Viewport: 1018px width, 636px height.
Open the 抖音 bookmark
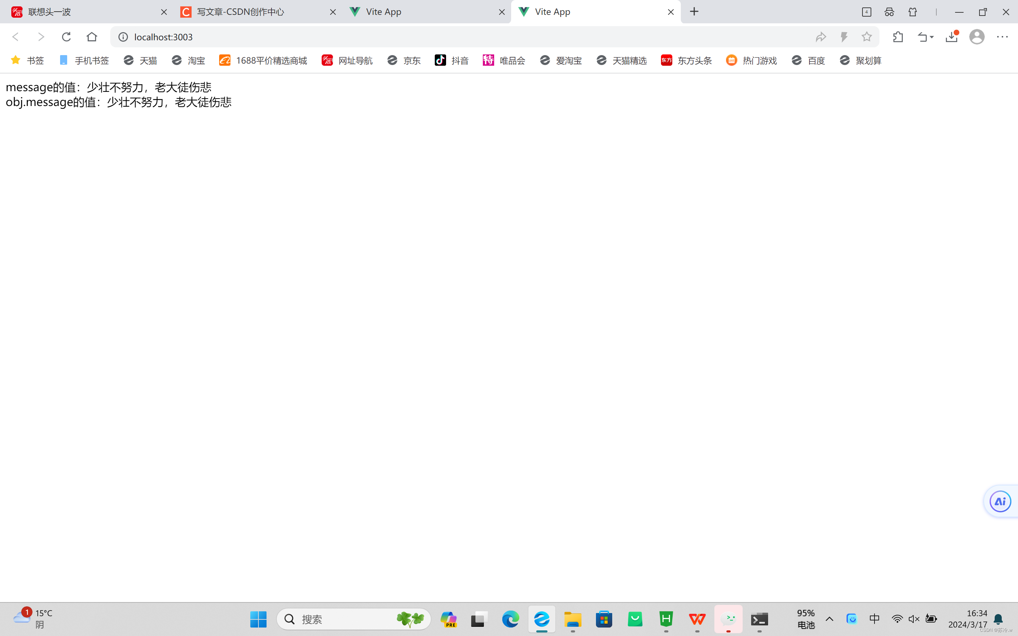click(452, 60)
